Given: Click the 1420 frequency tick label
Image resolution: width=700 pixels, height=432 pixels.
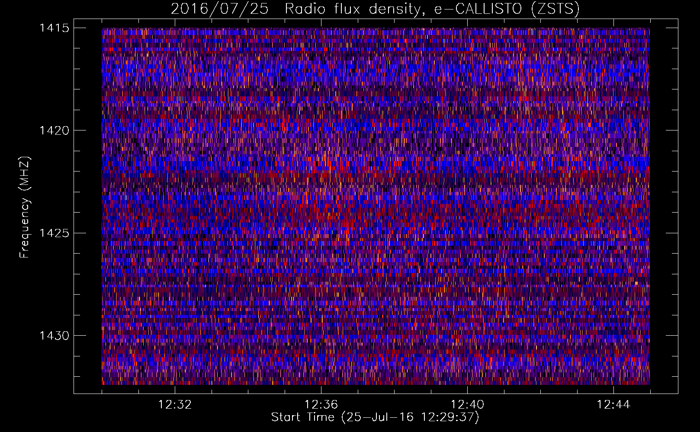Looking at the screenshot, I should [x=55, y=130].
